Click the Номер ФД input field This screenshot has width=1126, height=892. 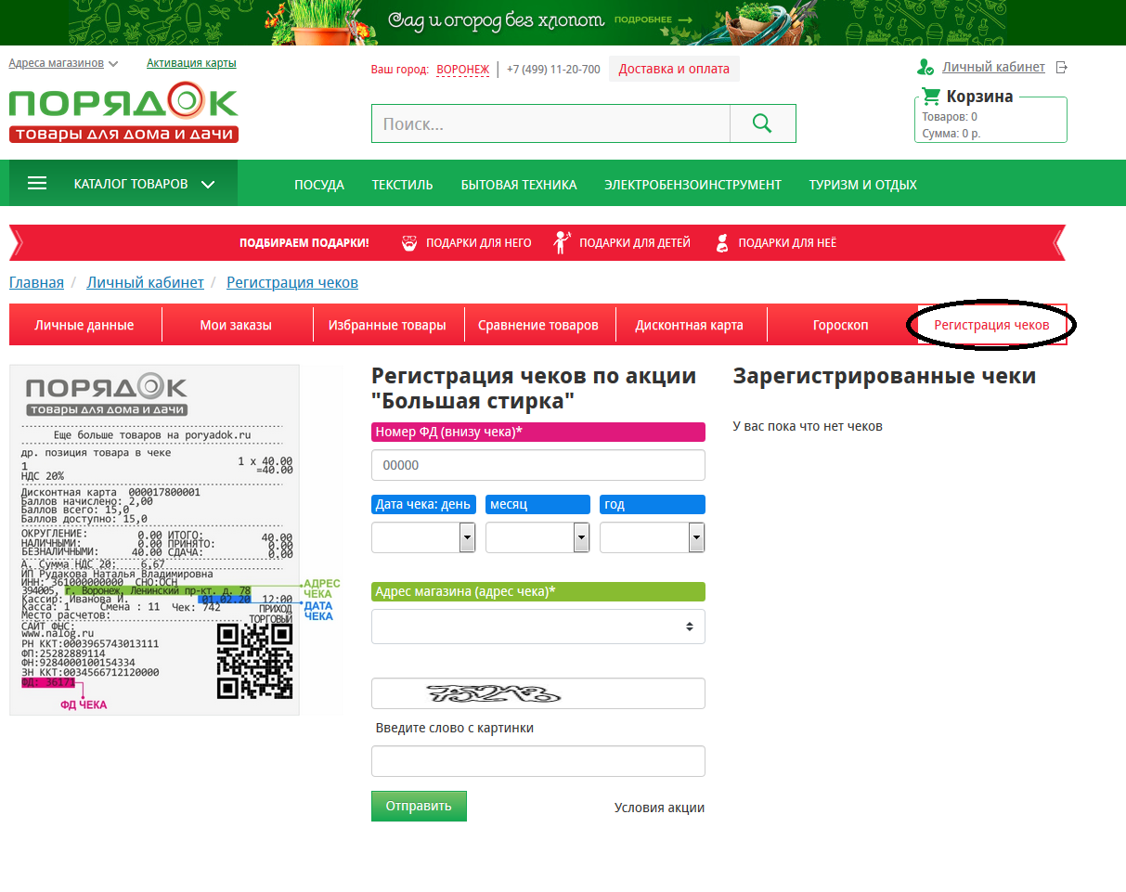coord(538,465)
